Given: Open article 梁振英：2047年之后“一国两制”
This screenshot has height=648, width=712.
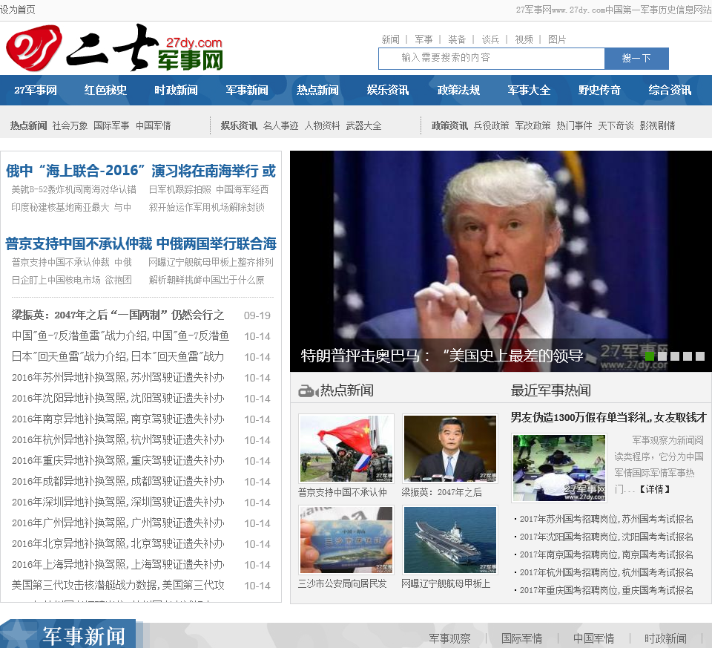Looking at the screenshot, I should pos(118,315).
